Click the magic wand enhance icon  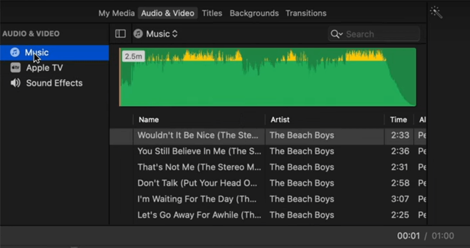click(436, 12)
